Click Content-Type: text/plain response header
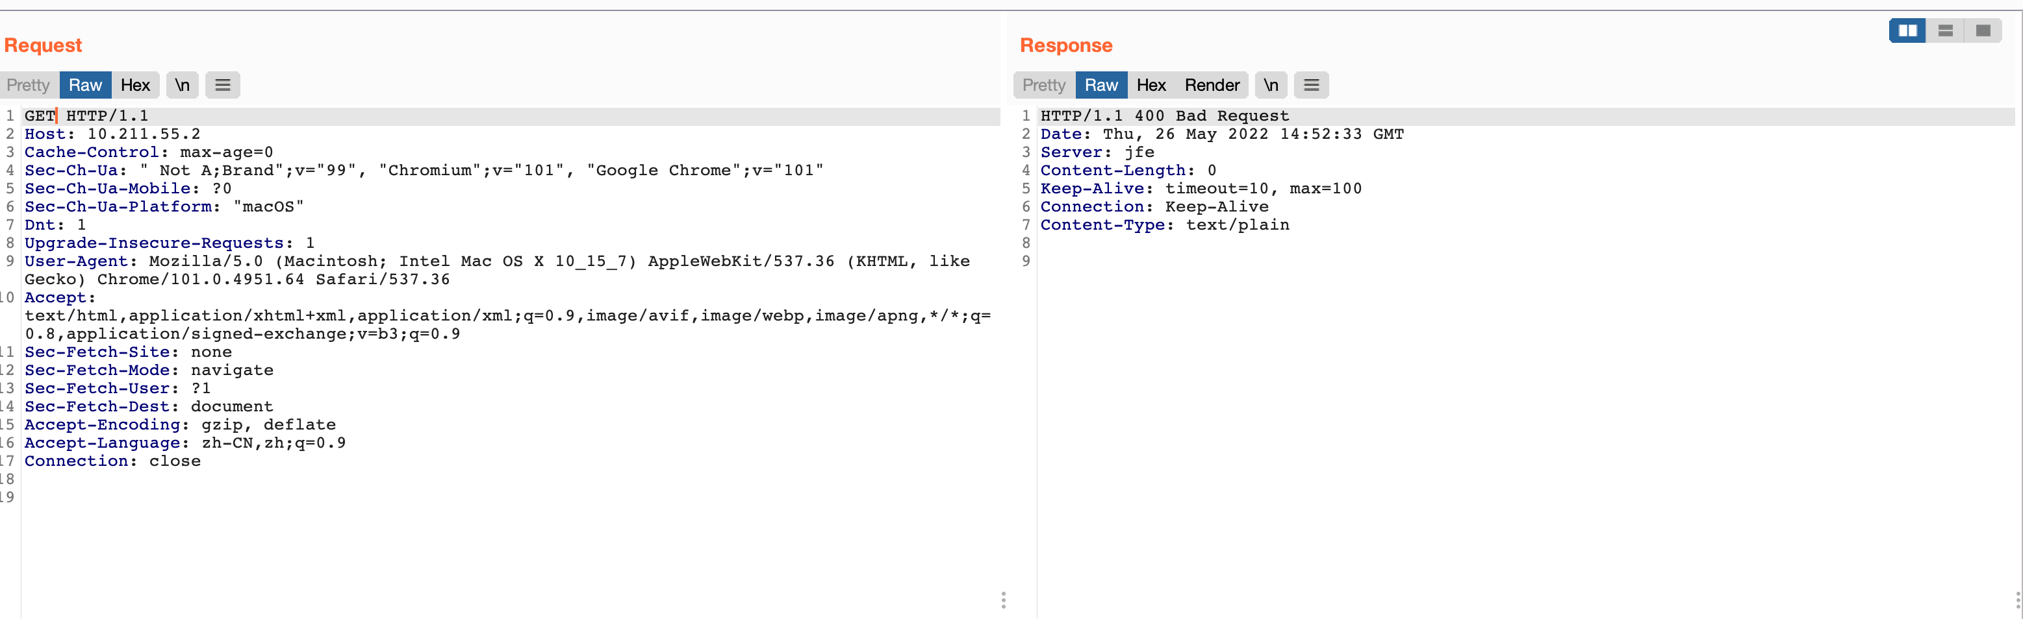Viewport: 2023px width, 619px height. click(x=1165, y=225)
